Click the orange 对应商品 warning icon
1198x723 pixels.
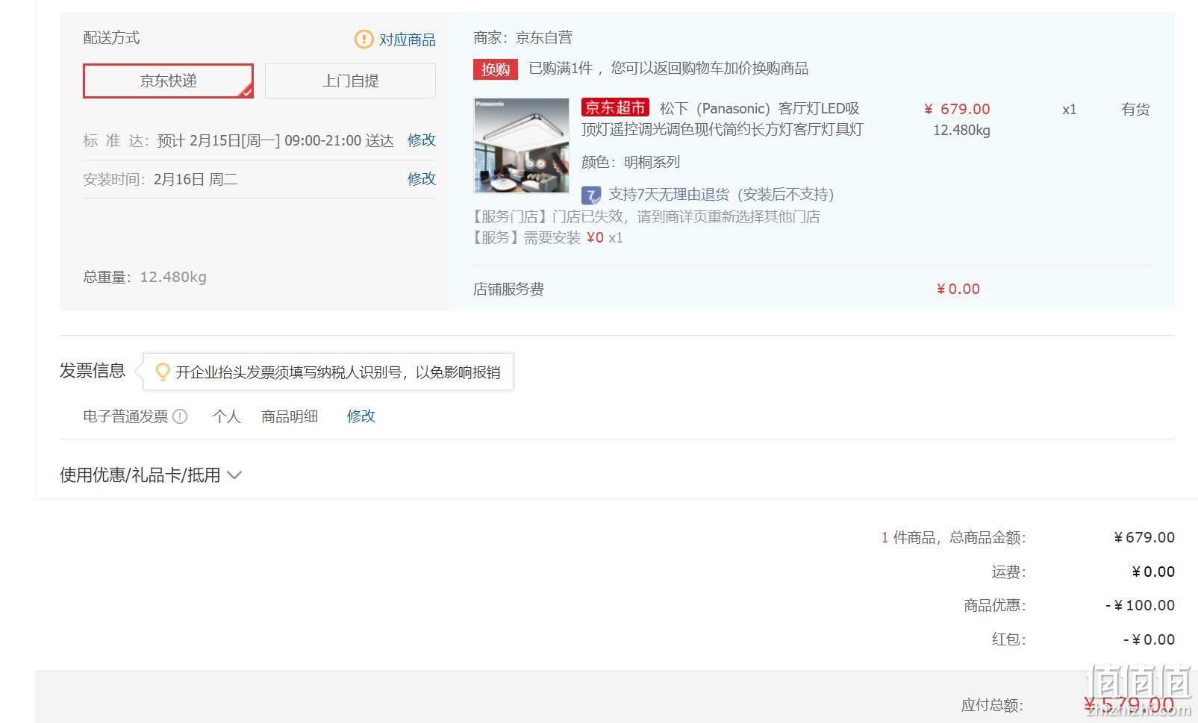[364, 39]
